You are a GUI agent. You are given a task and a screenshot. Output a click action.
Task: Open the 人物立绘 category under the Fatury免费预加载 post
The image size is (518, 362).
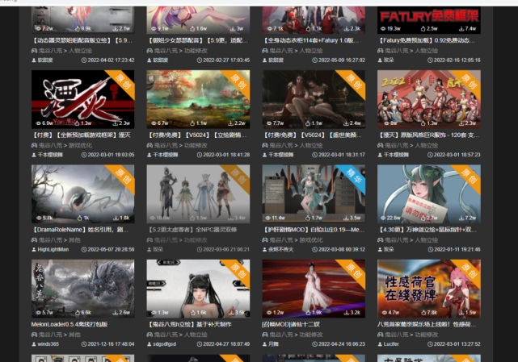pyautogui.click(x=426, y=51)
